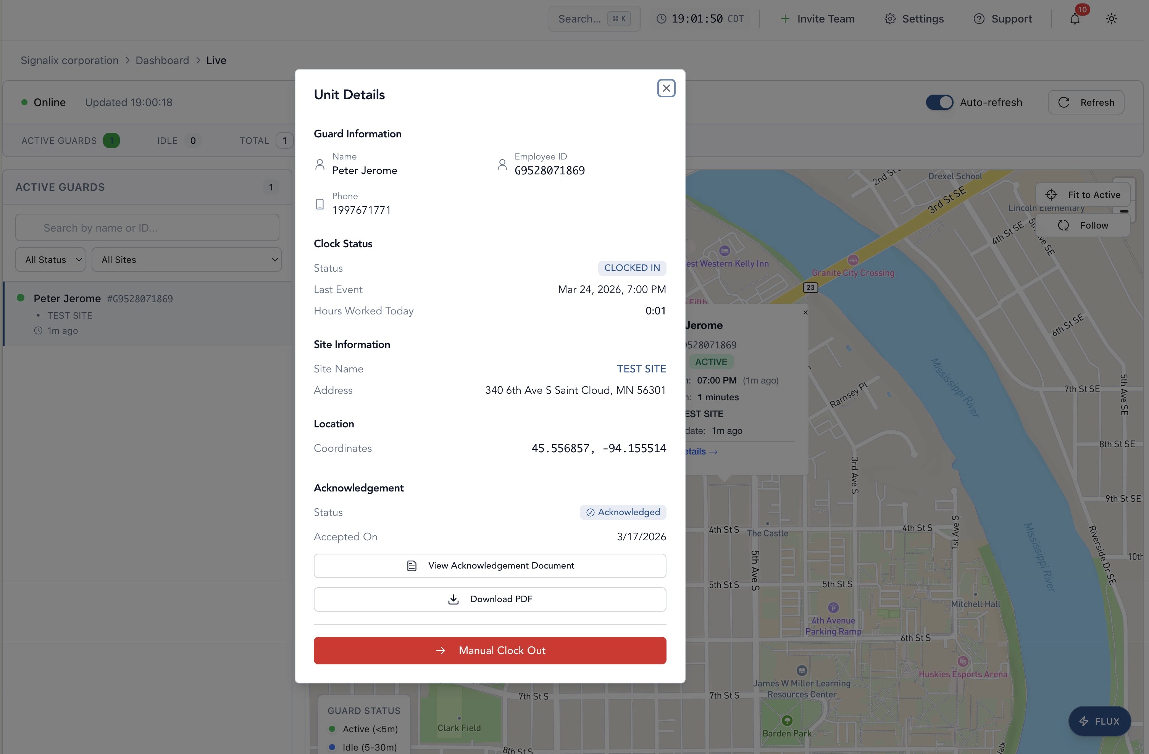Image resolution: width=1149 pixels, height=754 pixels.
Task: Disable the Auto-refresh switch
Action: 939,102
